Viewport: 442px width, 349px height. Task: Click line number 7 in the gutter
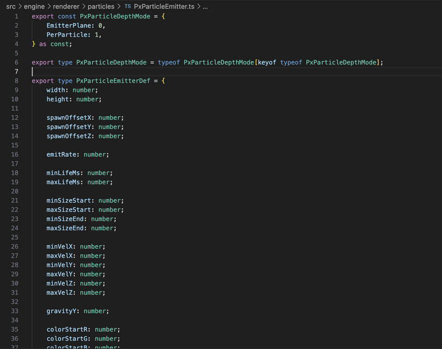(16, 72)
